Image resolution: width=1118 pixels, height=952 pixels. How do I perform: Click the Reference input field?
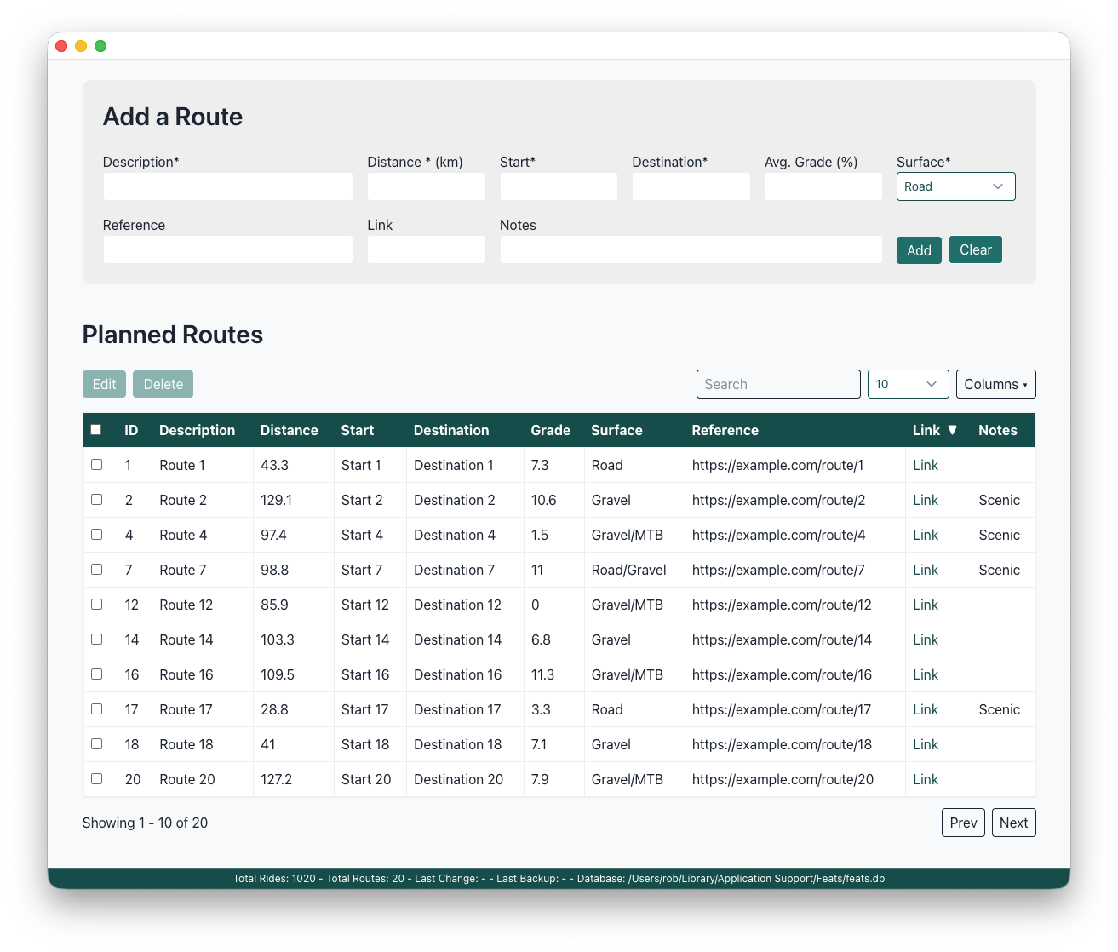227,249
